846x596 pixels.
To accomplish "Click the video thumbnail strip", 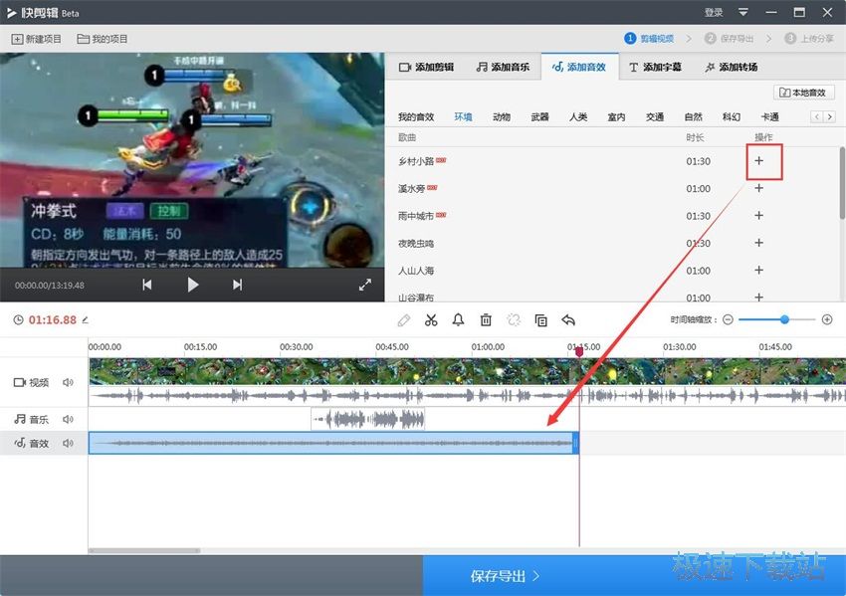I will click(467, 371).
